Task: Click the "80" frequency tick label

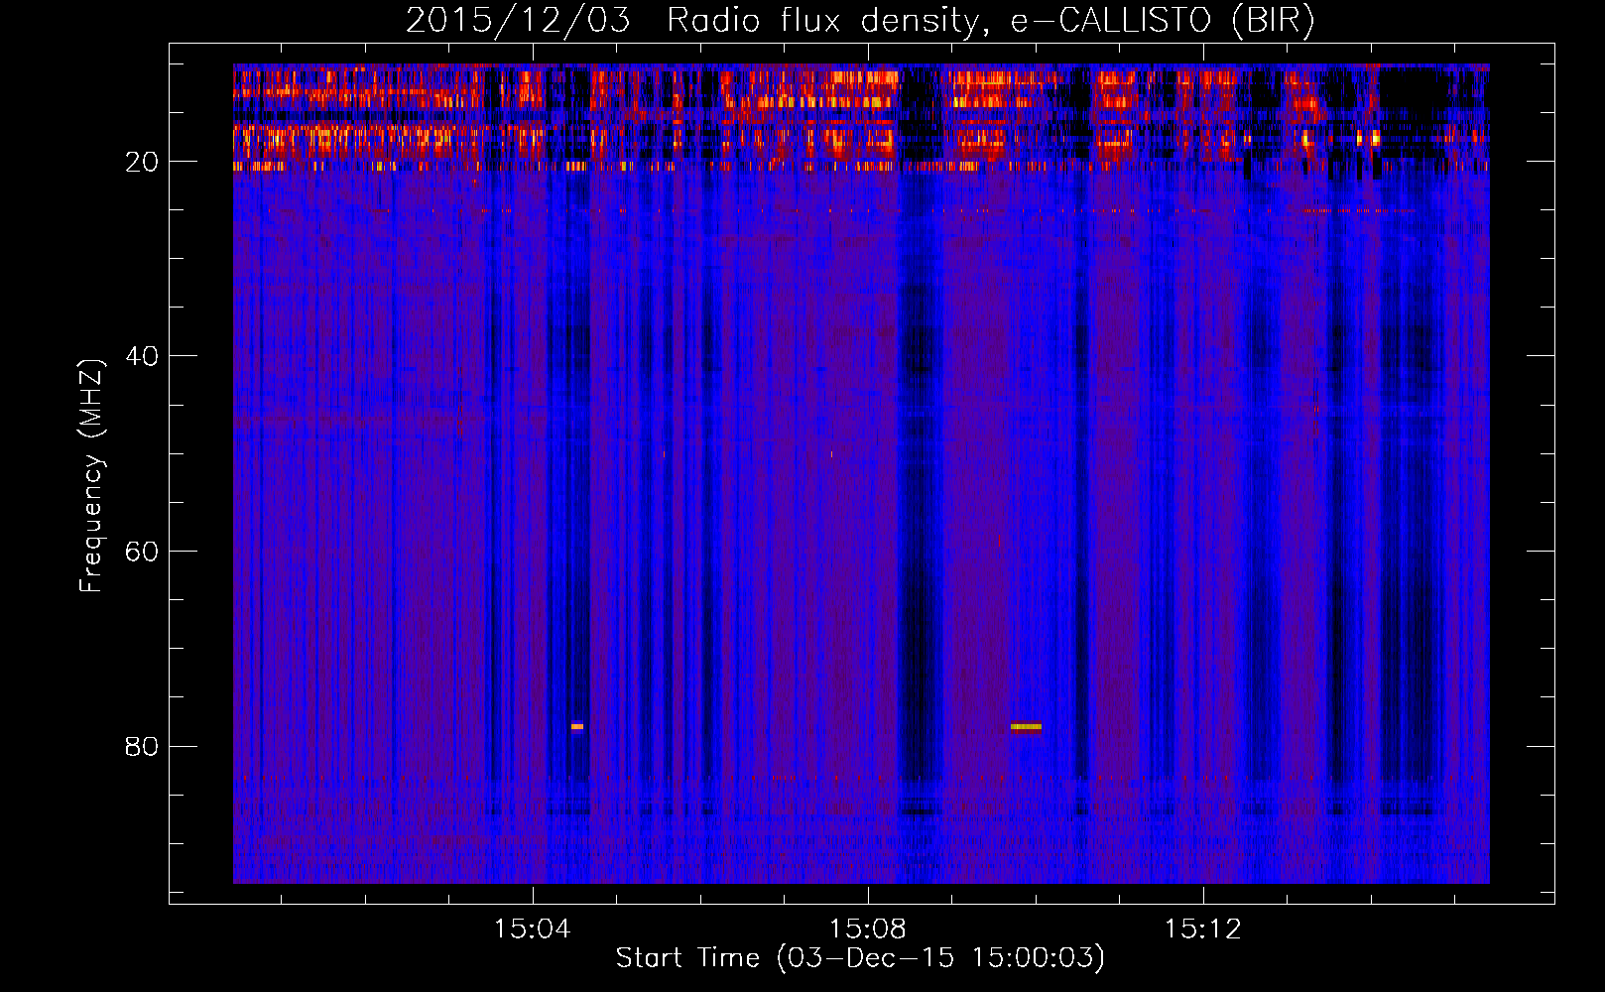Action: 142,746
